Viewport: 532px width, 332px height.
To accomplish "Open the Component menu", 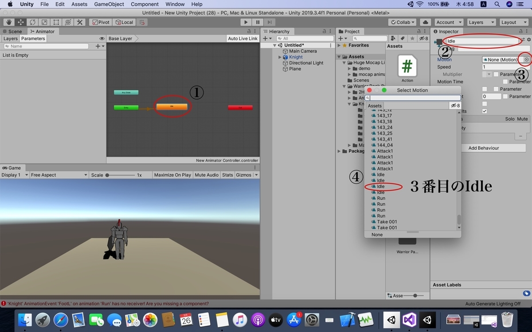I will point(145,4).
